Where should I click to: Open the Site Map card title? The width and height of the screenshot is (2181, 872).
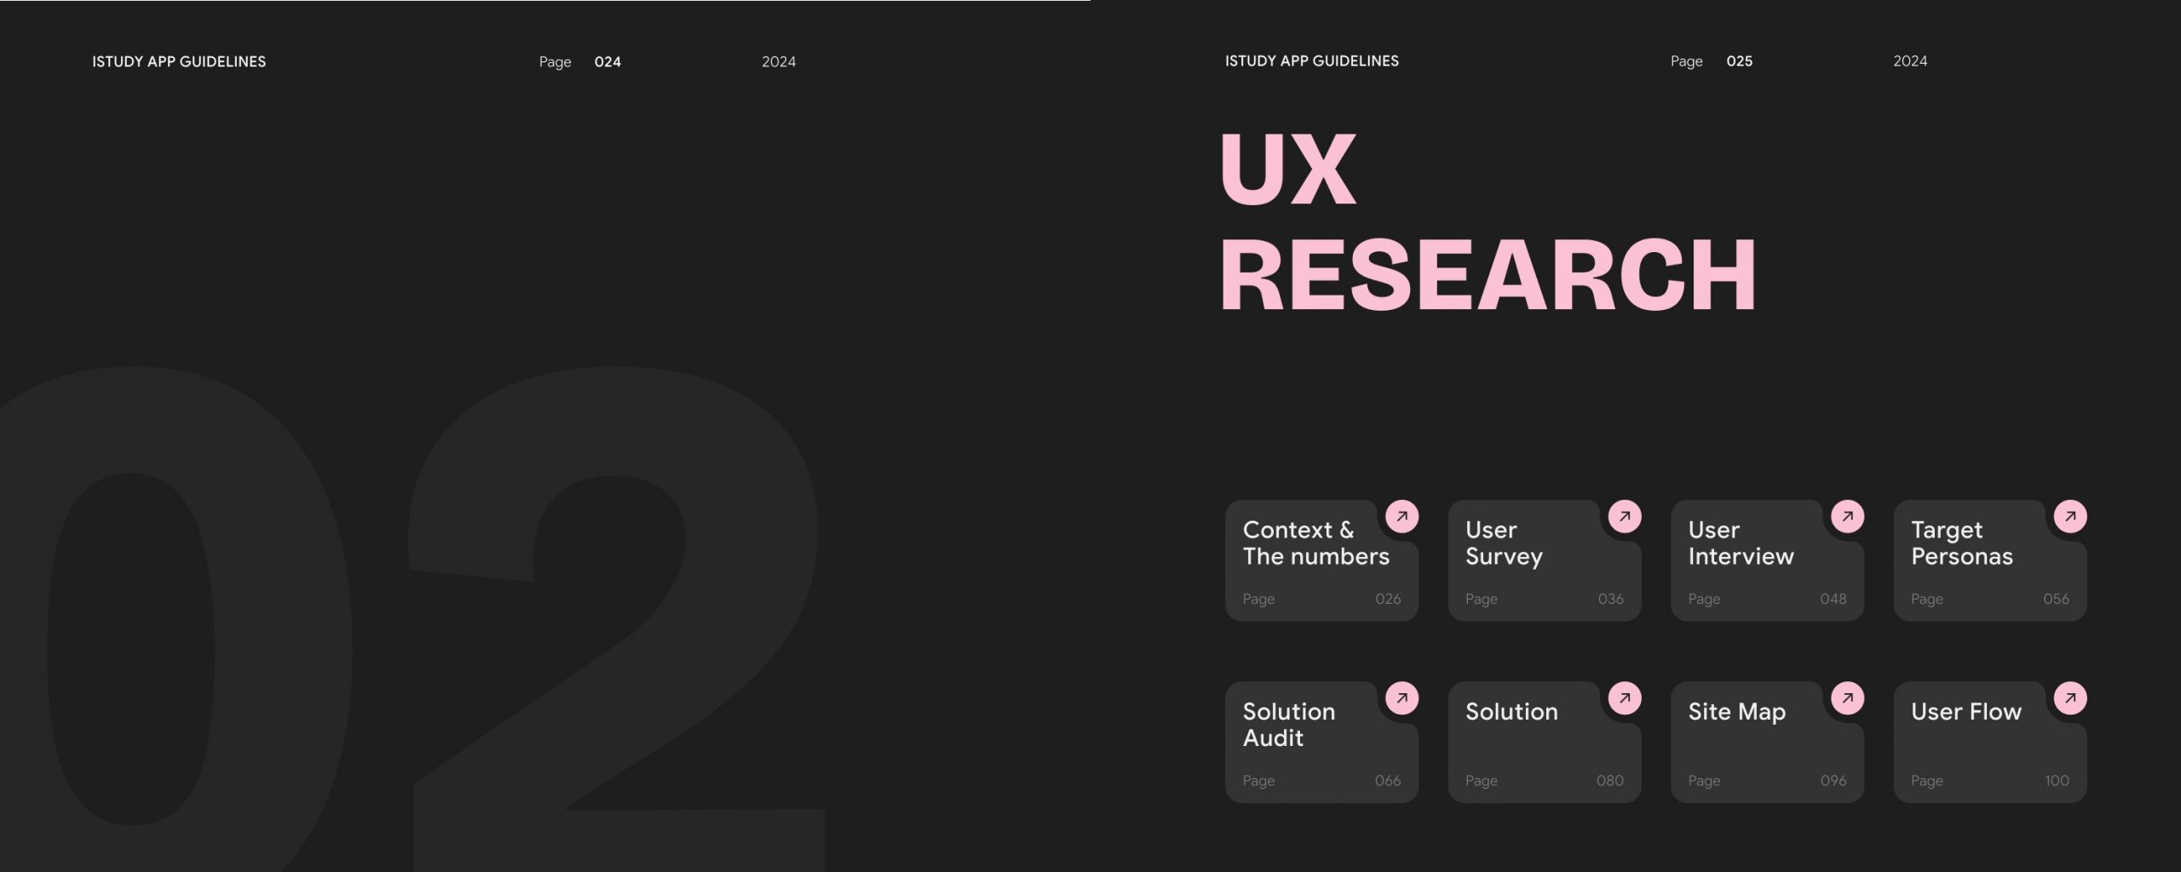click(1736, 712)
